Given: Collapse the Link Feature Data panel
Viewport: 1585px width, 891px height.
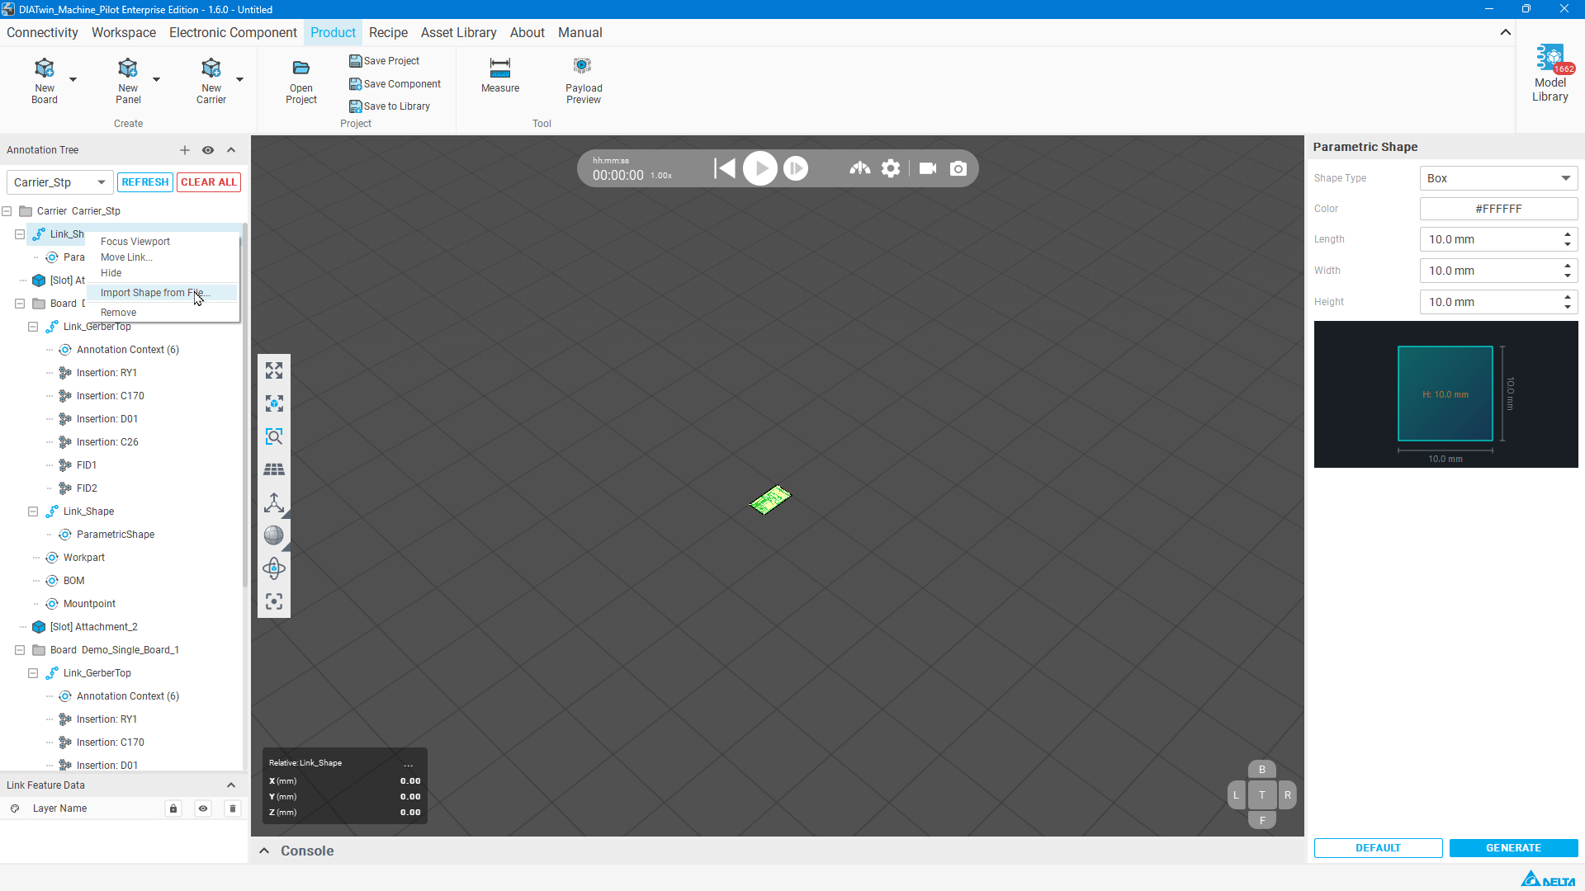Looking at the screenshot, I should 231,785.
